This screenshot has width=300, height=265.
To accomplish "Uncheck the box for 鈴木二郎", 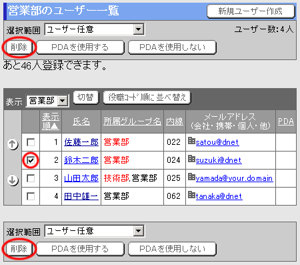I will (x=31, y=160).
